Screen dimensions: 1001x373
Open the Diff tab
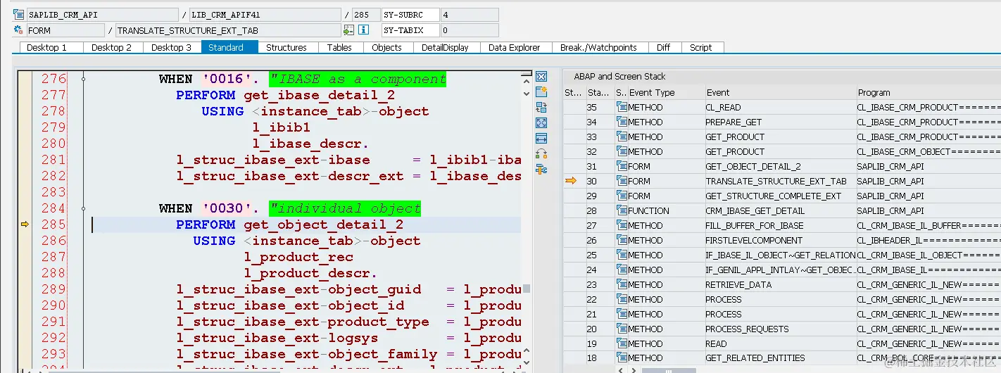coord(664,47)
